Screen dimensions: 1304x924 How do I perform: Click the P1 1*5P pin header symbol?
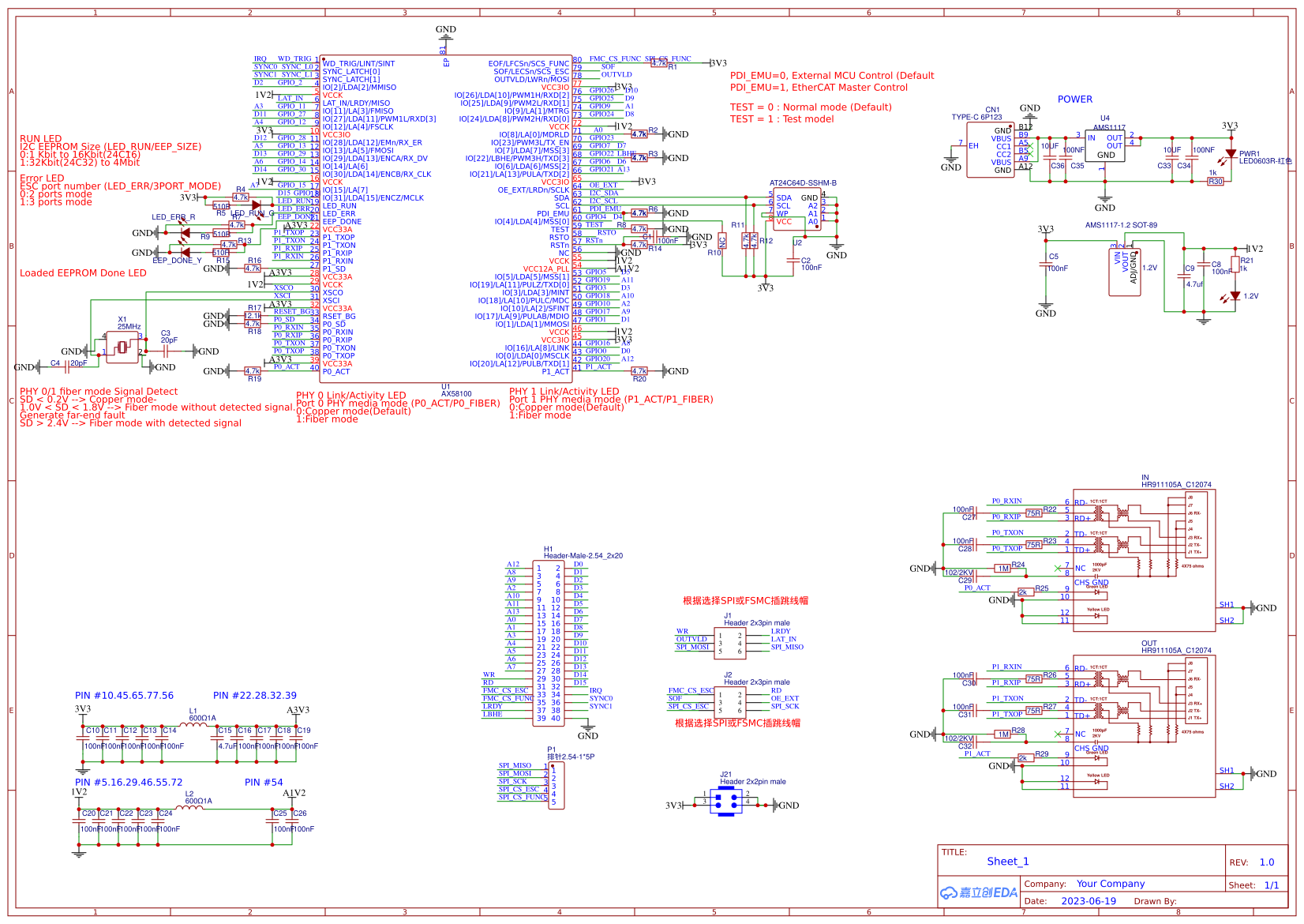(556, 785)
